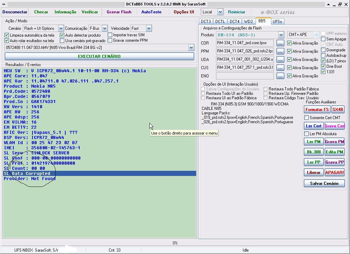Open the Cenário Flash + UI Options dropdown
The image size is (350, 254).
click(x=61, y=28)
